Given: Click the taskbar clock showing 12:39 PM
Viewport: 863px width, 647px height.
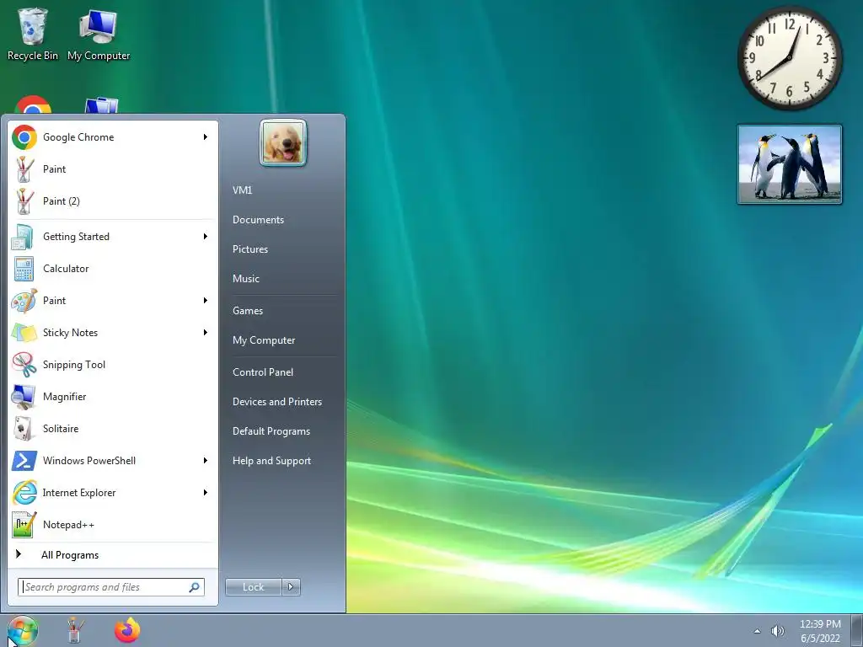Looking at the screenshot, I should pos(820,631).
